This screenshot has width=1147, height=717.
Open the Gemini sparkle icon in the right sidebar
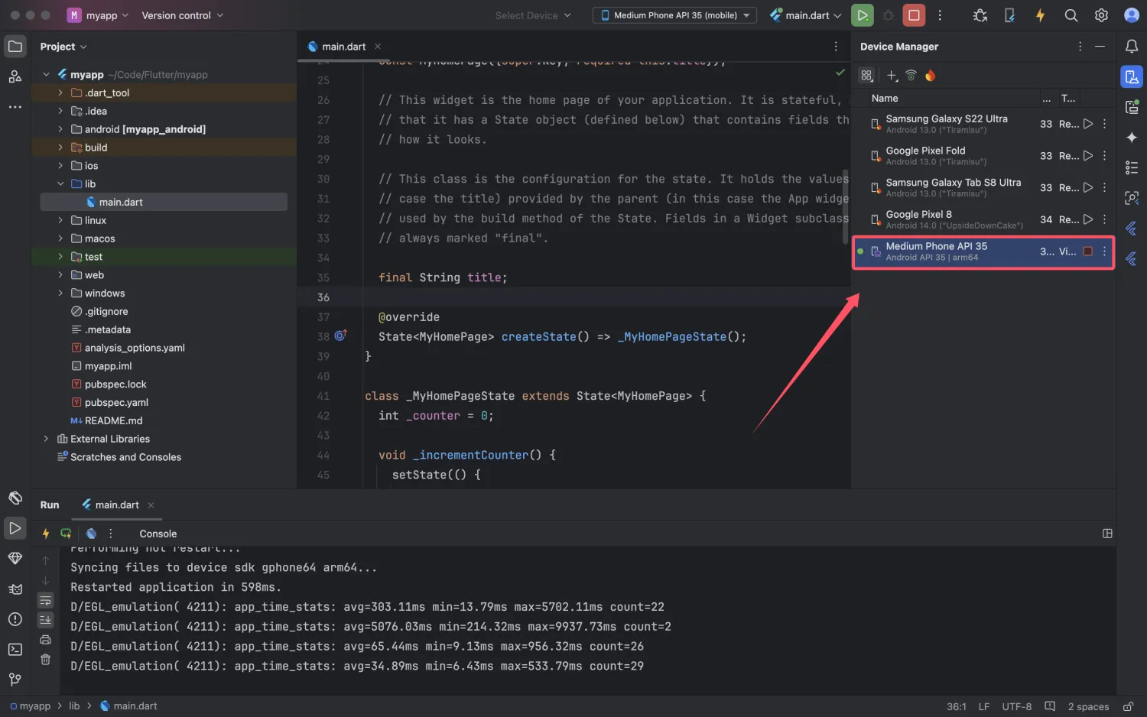1132,138
